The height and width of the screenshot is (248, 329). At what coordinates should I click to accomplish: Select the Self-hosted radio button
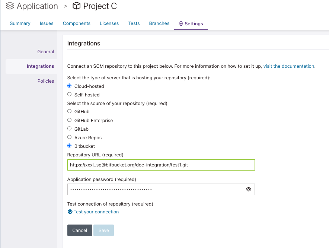coord(70,94)
